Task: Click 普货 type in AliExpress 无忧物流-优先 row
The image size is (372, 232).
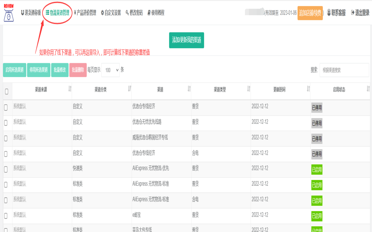Action: pos(195,168)
